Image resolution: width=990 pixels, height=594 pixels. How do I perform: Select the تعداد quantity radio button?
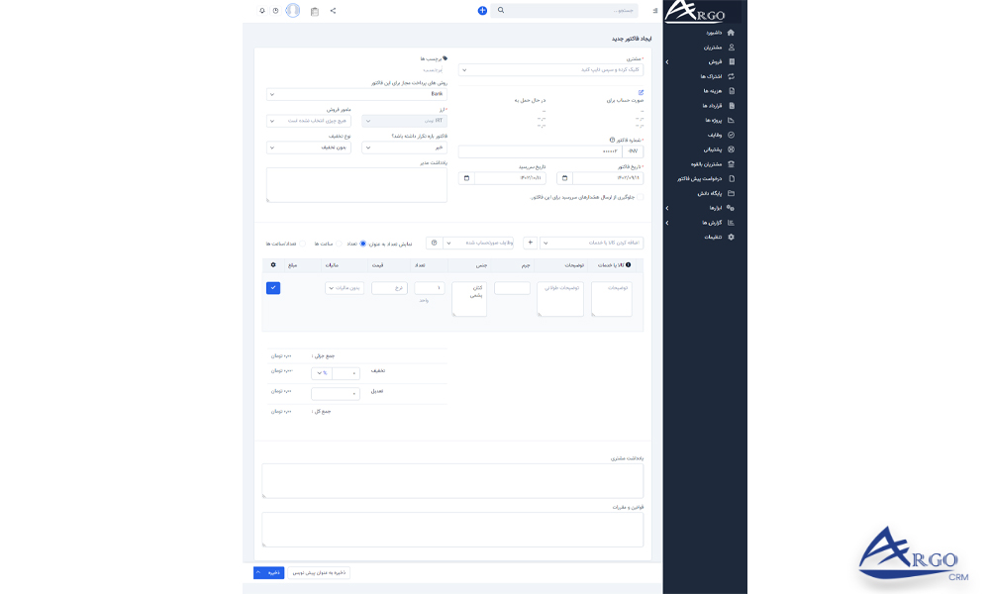pos(363,243)
